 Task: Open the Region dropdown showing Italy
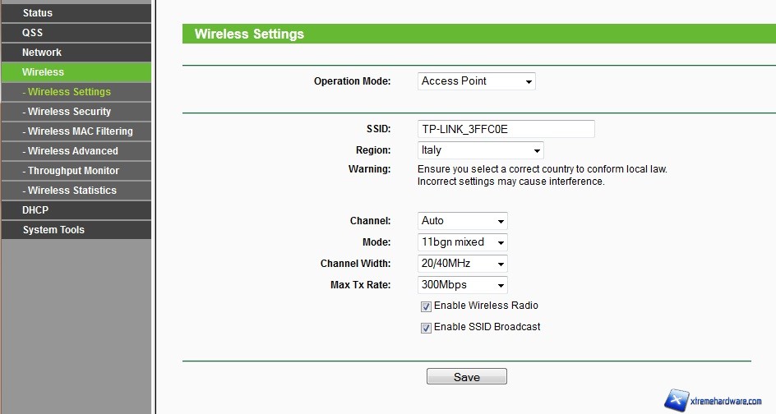[x=481, y=150]
